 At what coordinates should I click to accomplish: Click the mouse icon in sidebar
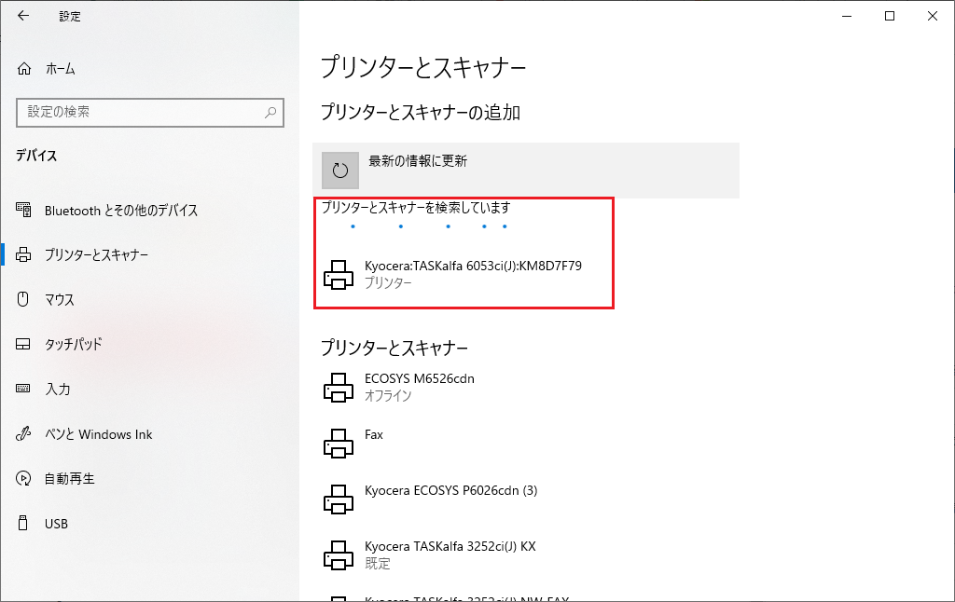tap(24, 299)
